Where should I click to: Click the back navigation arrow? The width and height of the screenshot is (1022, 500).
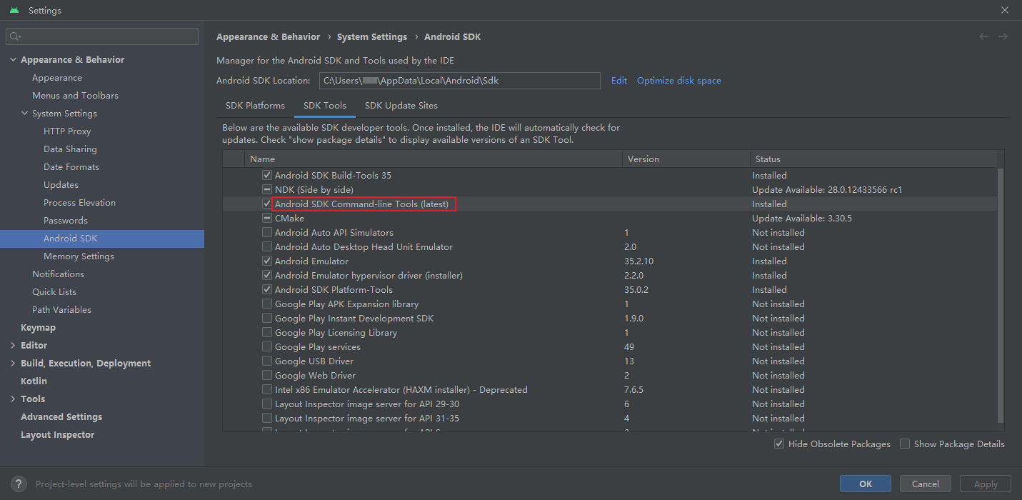coord(983,36)
